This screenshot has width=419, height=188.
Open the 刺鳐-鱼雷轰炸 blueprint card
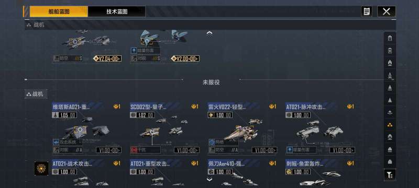320,172
